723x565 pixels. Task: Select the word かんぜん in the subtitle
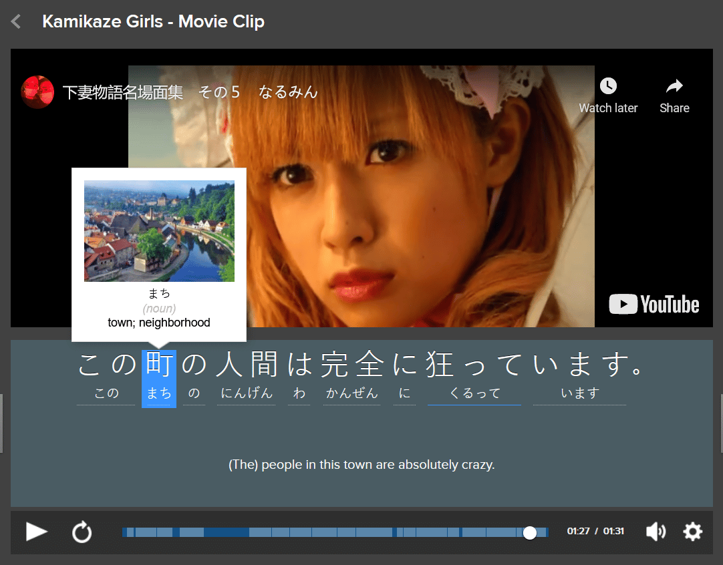tap(351, 393)
